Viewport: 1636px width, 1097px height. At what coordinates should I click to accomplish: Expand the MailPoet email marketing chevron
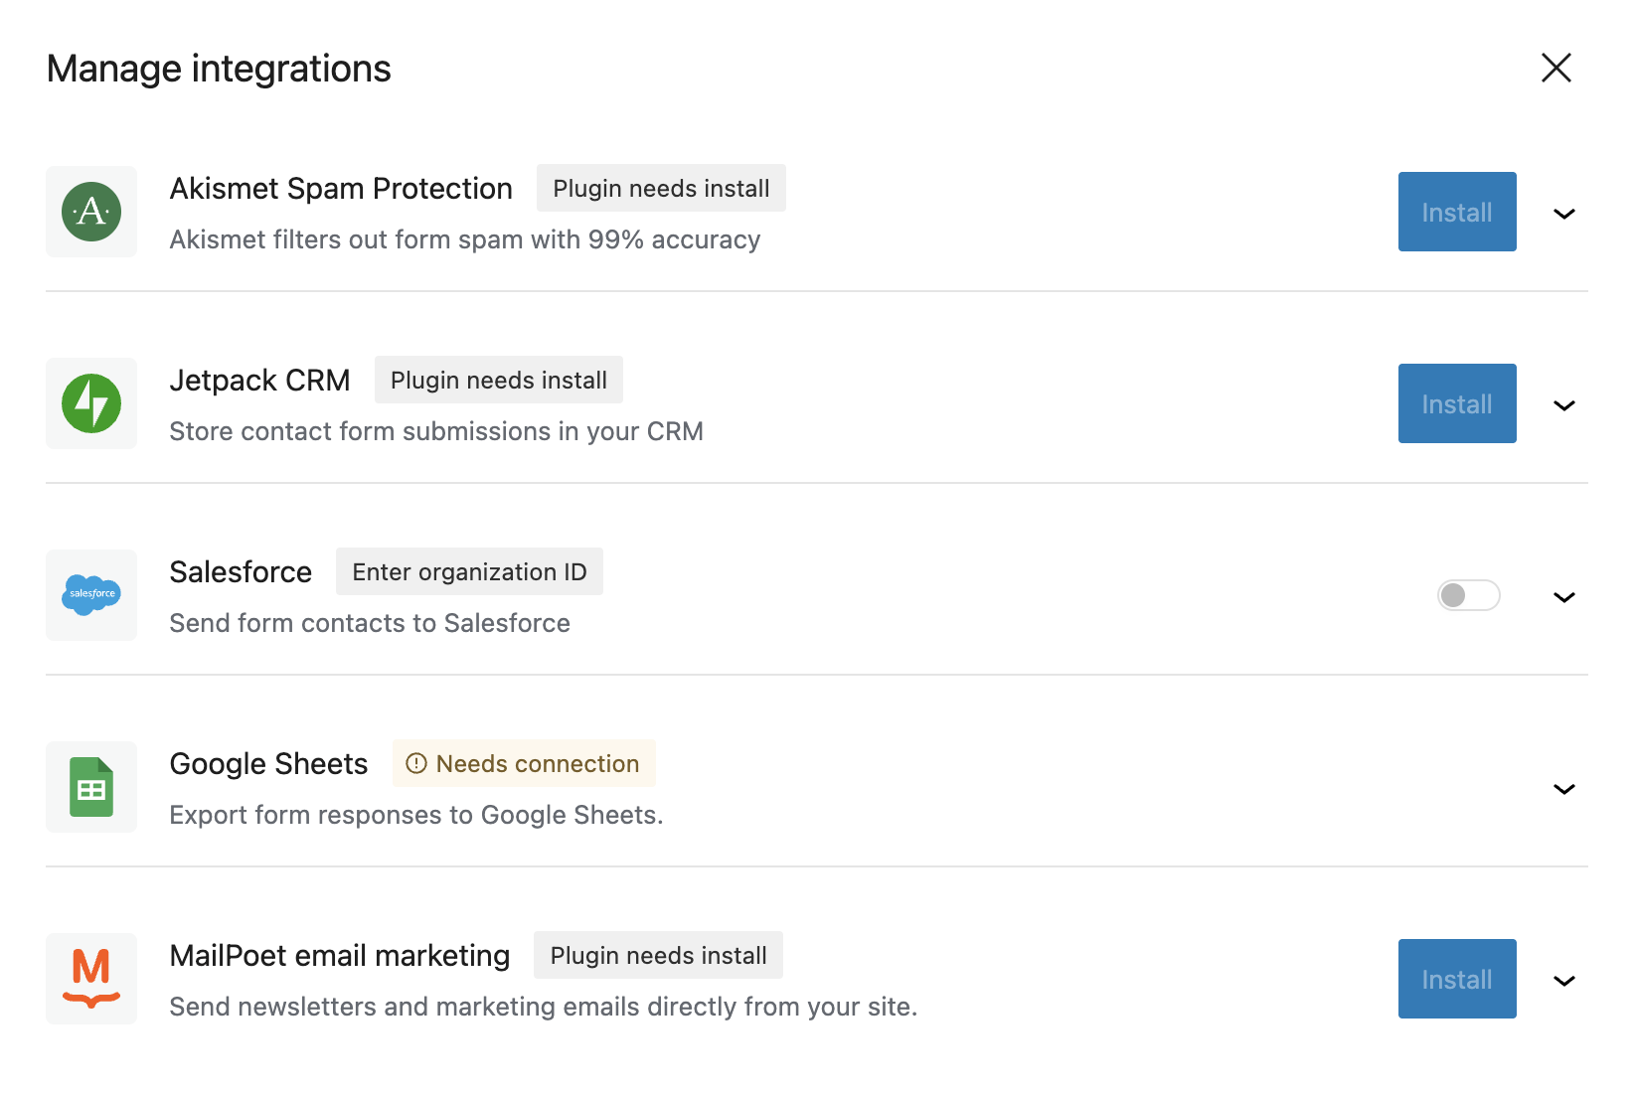click(x=1563, y=981)
